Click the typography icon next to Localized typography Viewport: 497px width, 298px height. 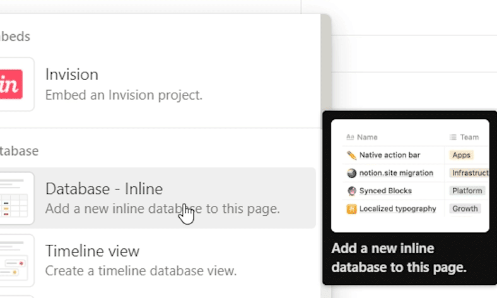(352, 209)
